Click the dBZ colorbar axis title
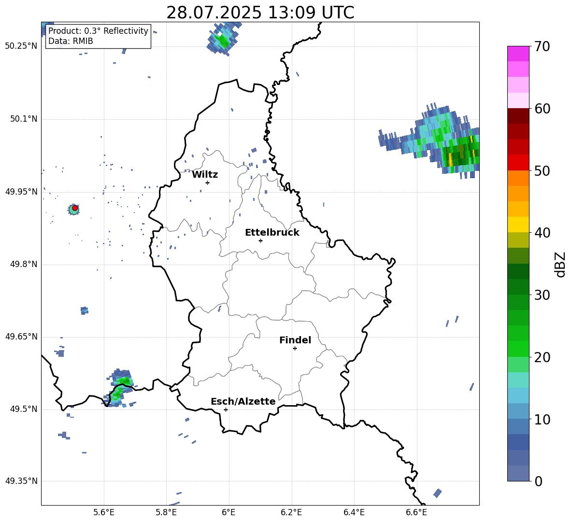This screenshot has width=572, height=522. (x=560, y=265)
